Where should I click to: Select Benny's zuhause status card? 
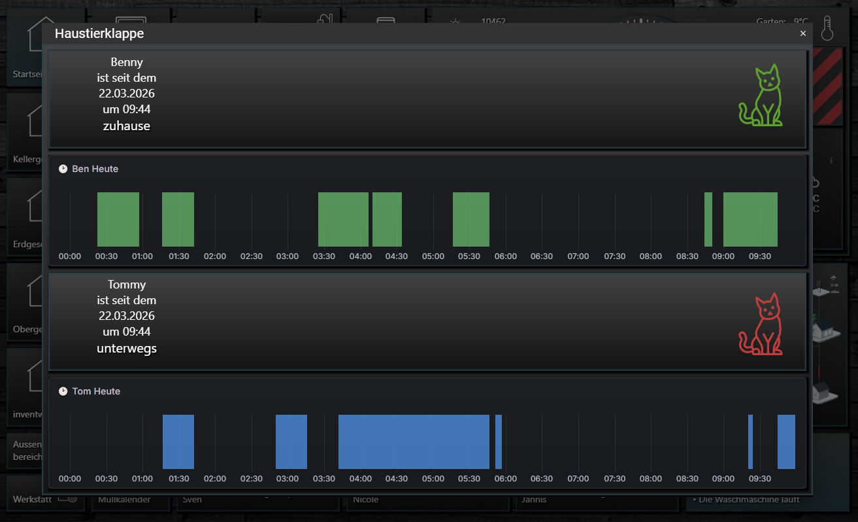tap(427, 99)
